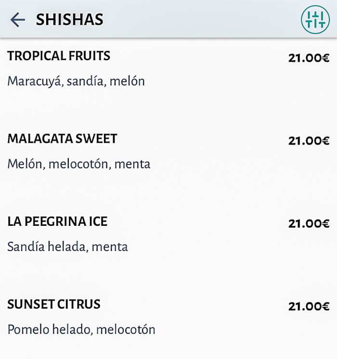
Task: Click the La Peegrina Ice price
Action: point(309,224)
